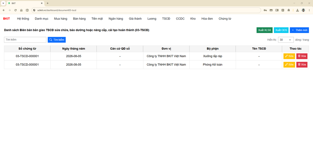Click the blue Tìm kiếm search button

click(57, 40)
